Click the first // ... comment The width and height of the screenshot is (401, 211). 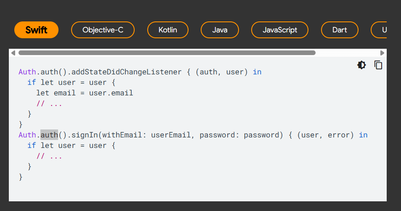[49, 104]
